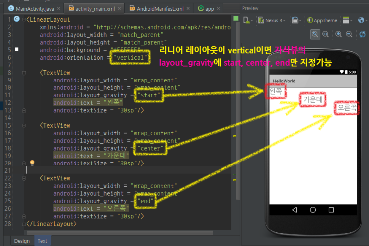Close the app tab
Image resolution: width=369 pixels, height=246 pixels.
pyautogui.click(x=218, y=9)
